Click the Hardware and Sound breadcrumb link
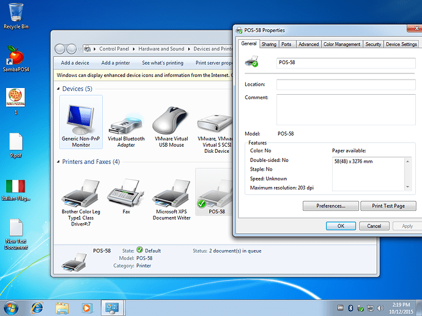Image resolution: width=422 pixels, height=316 pixels. [x=161, y=49]
